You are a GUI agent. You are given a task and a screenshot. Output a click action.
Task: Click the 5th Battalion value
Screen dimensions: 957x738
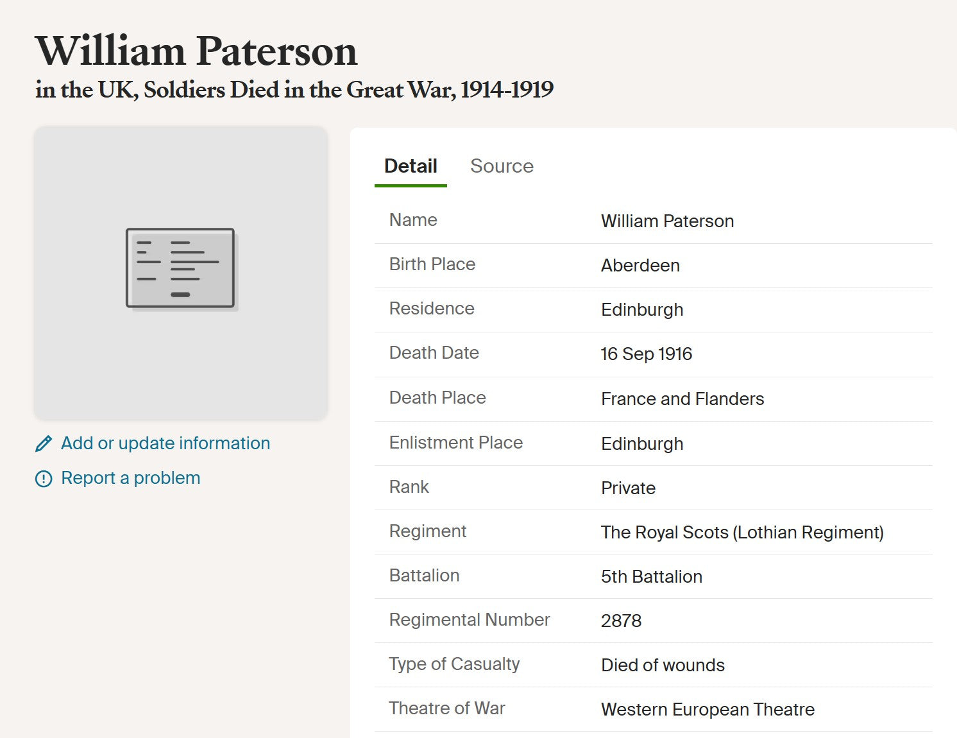[x=652, y=577]
